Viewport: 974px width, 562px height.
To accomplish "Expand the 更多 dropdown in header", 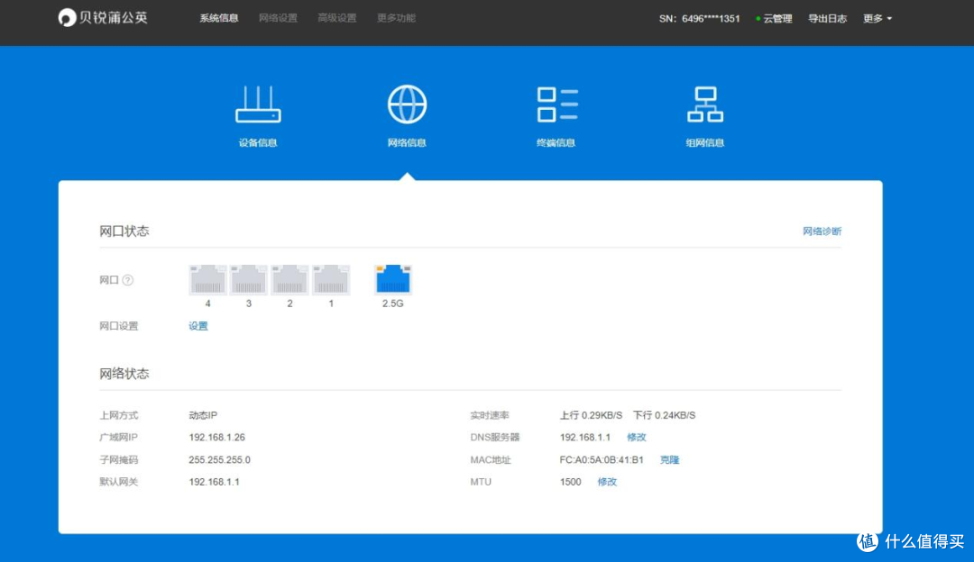I will [x=878, y=19].
